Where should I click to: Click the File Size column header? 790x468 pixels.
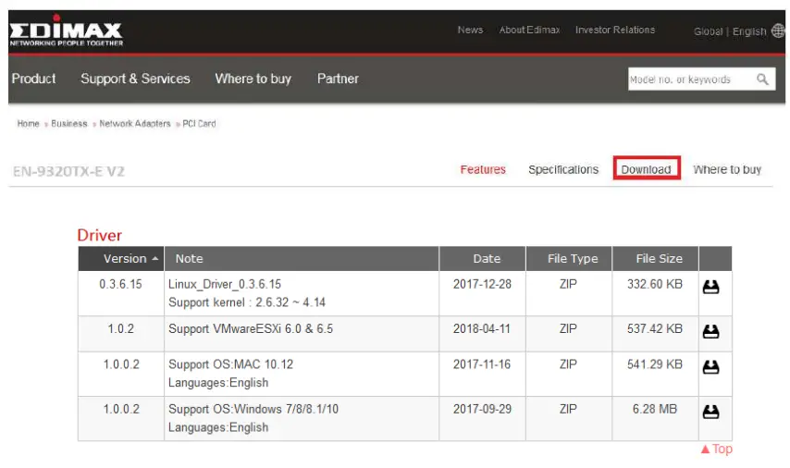click(656, 258)
